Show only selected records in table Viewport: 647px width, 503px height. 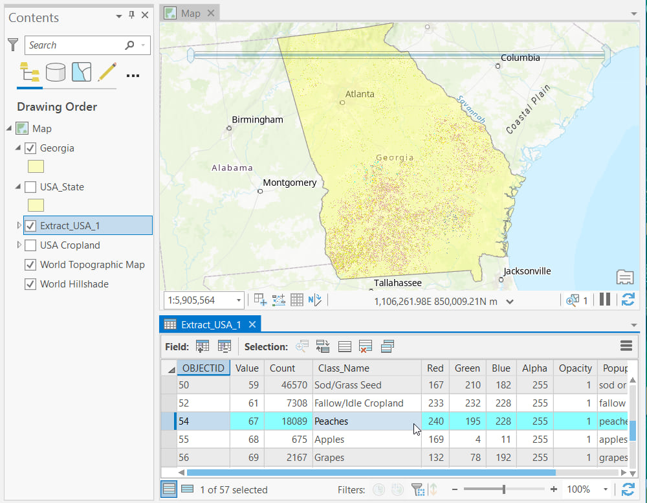click(x=187, y=489)
